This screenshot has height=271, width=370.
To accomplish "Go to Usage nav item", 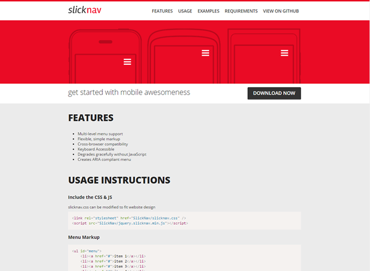I will (185, 11).
